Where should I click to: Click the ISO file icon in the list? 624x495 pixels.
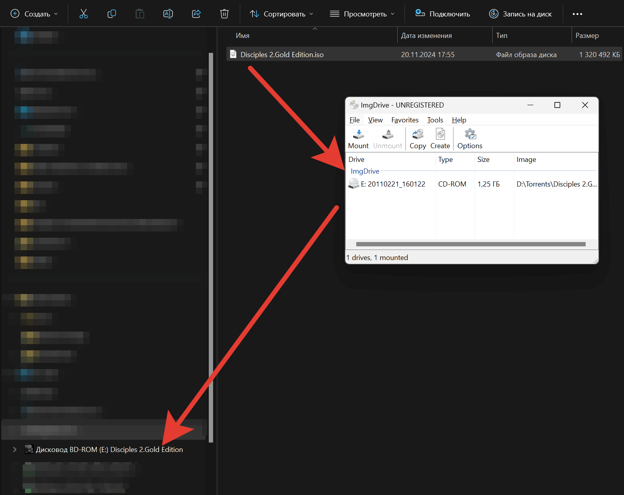pyautogui.click(x=233, y=54)
